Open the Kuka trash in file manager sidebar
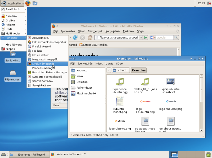Image resolution: width=212 pixels, height=158 pixels. pos(79,76)
